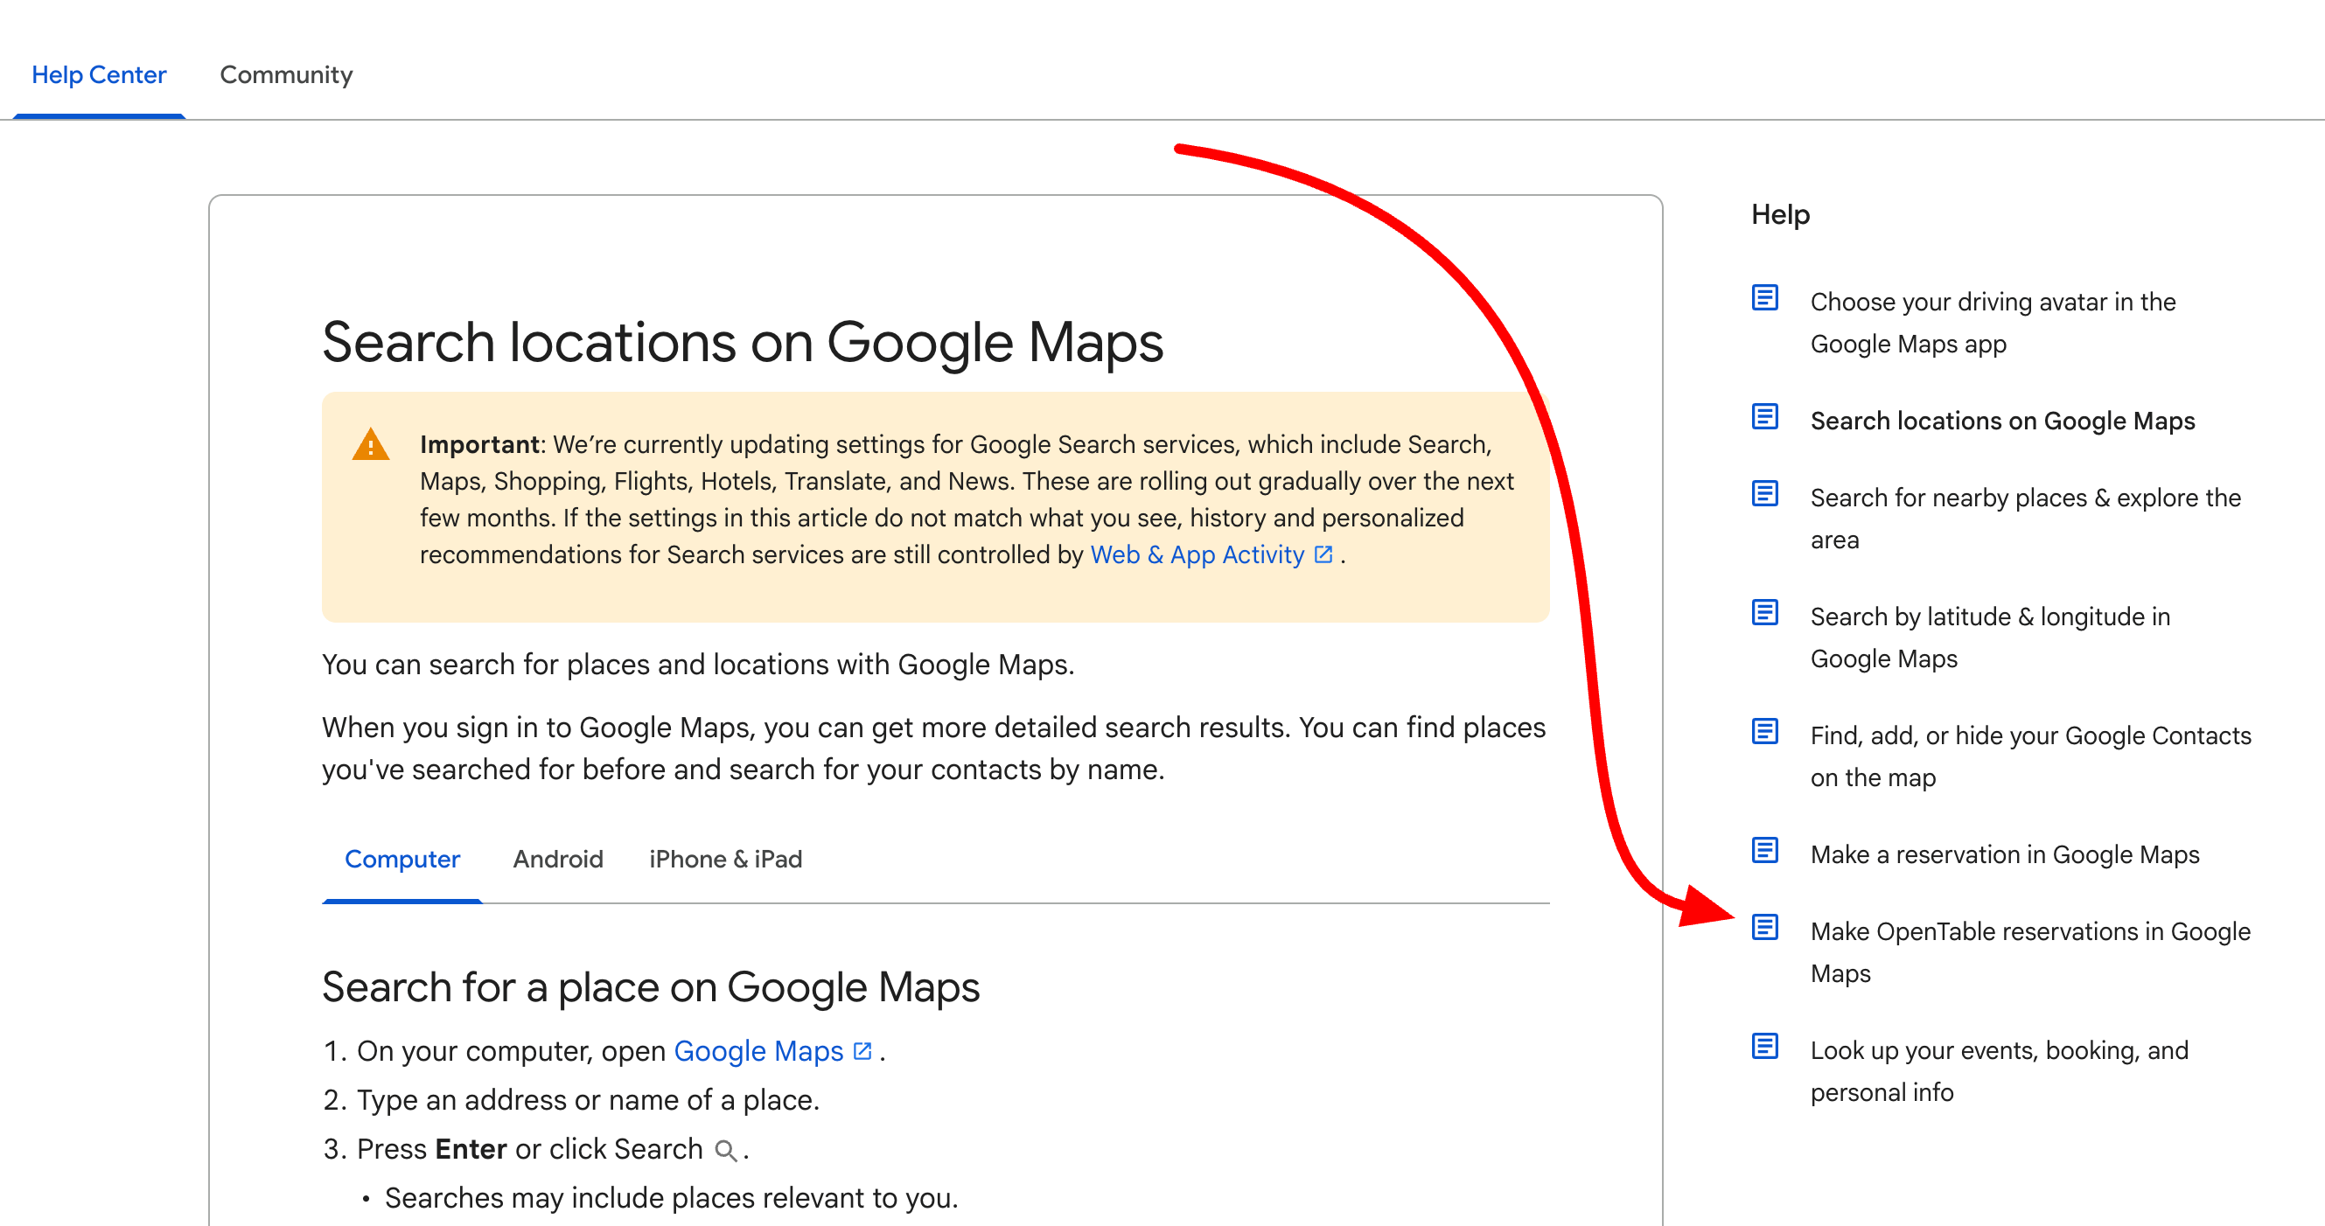Click the orange warning triangle icon

(371, 445)
